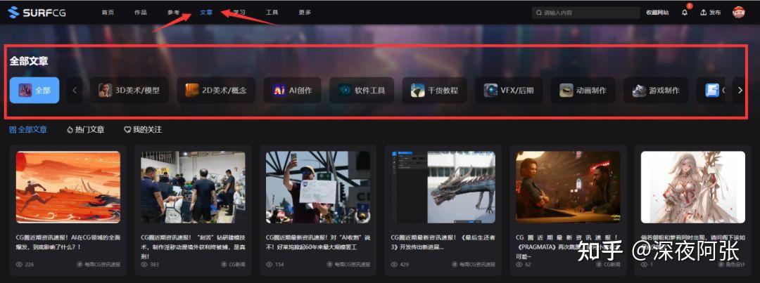Select the 动画制作 category

[x=583, y=90]
